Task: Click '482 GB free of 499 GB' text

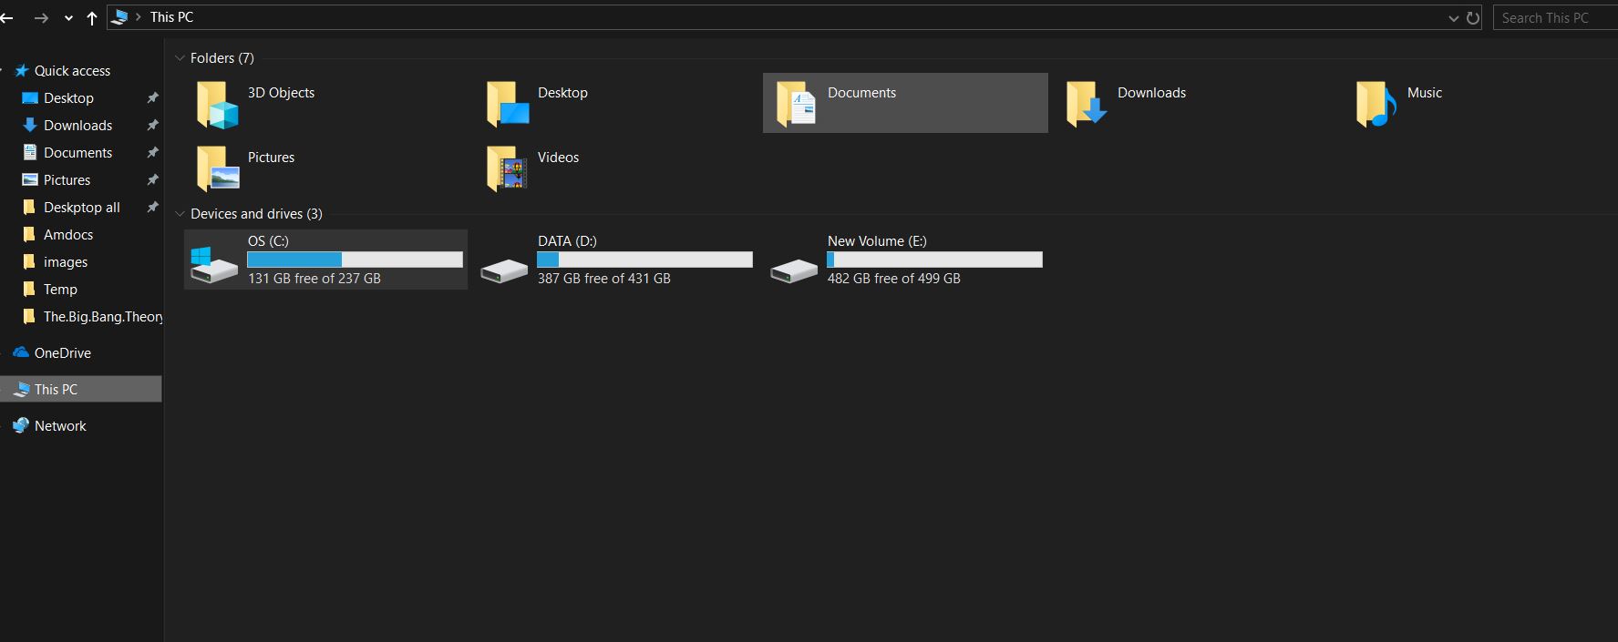Action: 894,279
